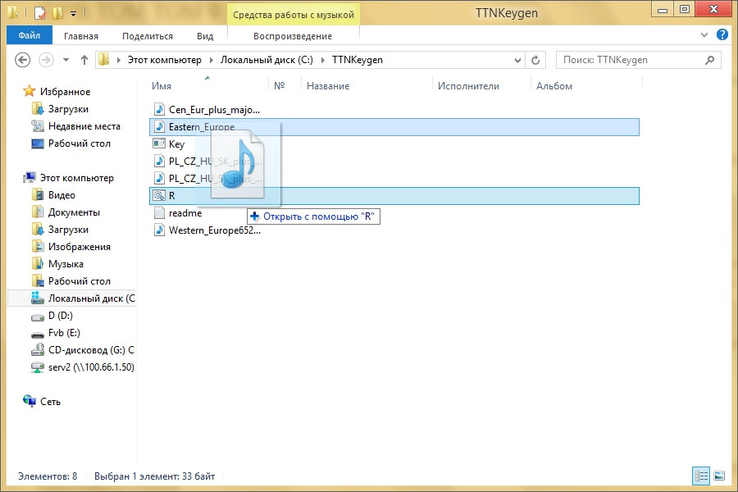The image size is (738, 492).
Task: Click the Forward navigation arrow
Action: coord(46,60)
